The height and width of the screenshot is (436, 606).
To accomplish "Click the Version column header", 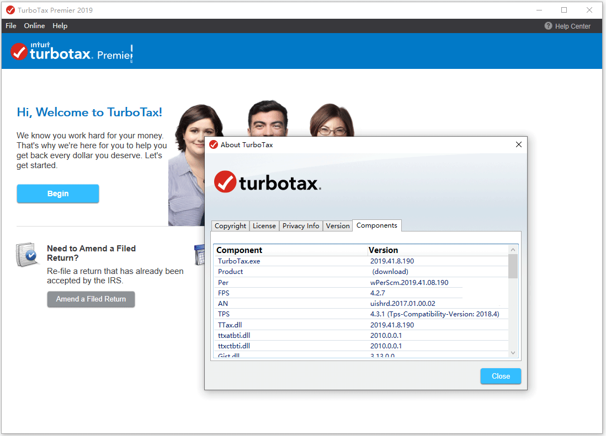I will tap(438, 250).
